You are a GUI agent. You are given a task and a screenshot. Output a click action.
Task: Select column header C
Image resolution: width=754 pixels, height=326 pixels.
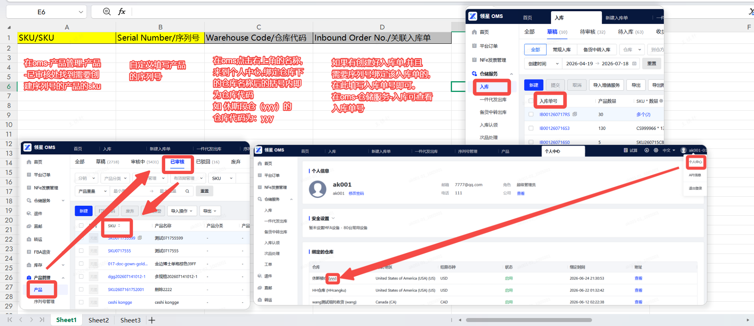tap(259, 27)
